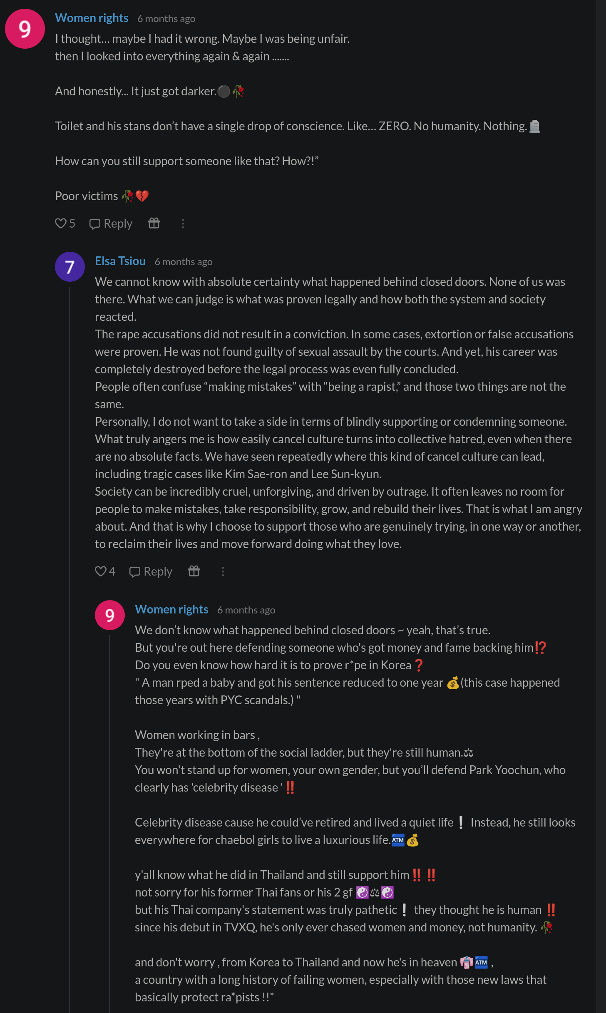
Task: Reply to Elsa Tsiou's comment
Action: tap(151, 571)
